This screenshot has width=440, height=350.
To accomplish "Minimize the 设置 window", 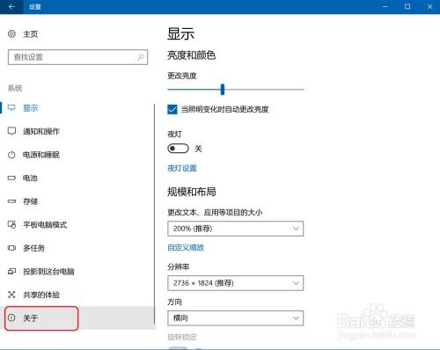I will (x=385, y=6).
